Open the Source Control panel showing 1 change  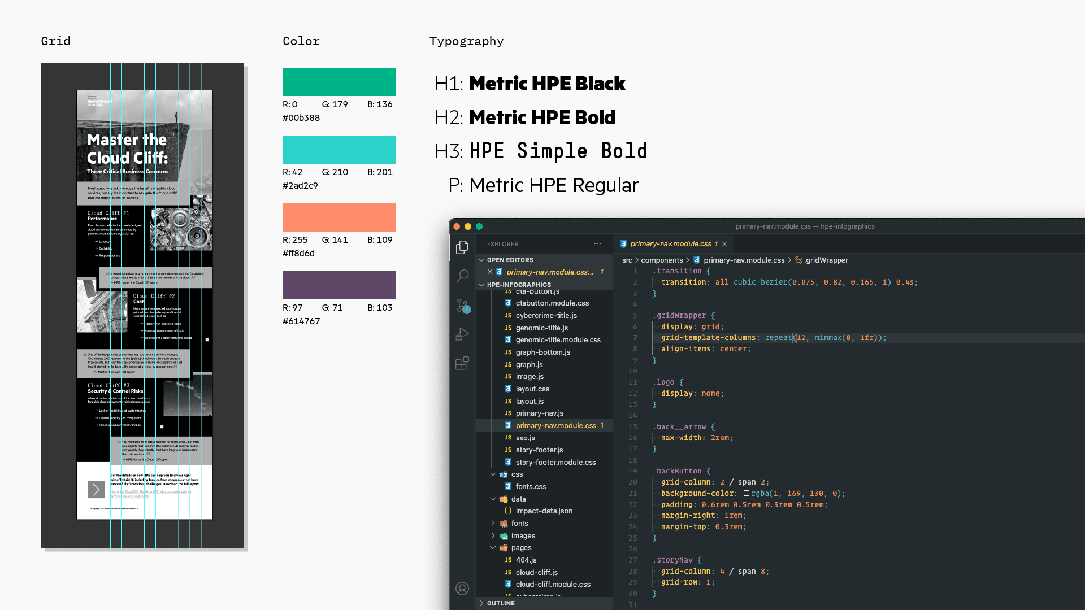462,306
